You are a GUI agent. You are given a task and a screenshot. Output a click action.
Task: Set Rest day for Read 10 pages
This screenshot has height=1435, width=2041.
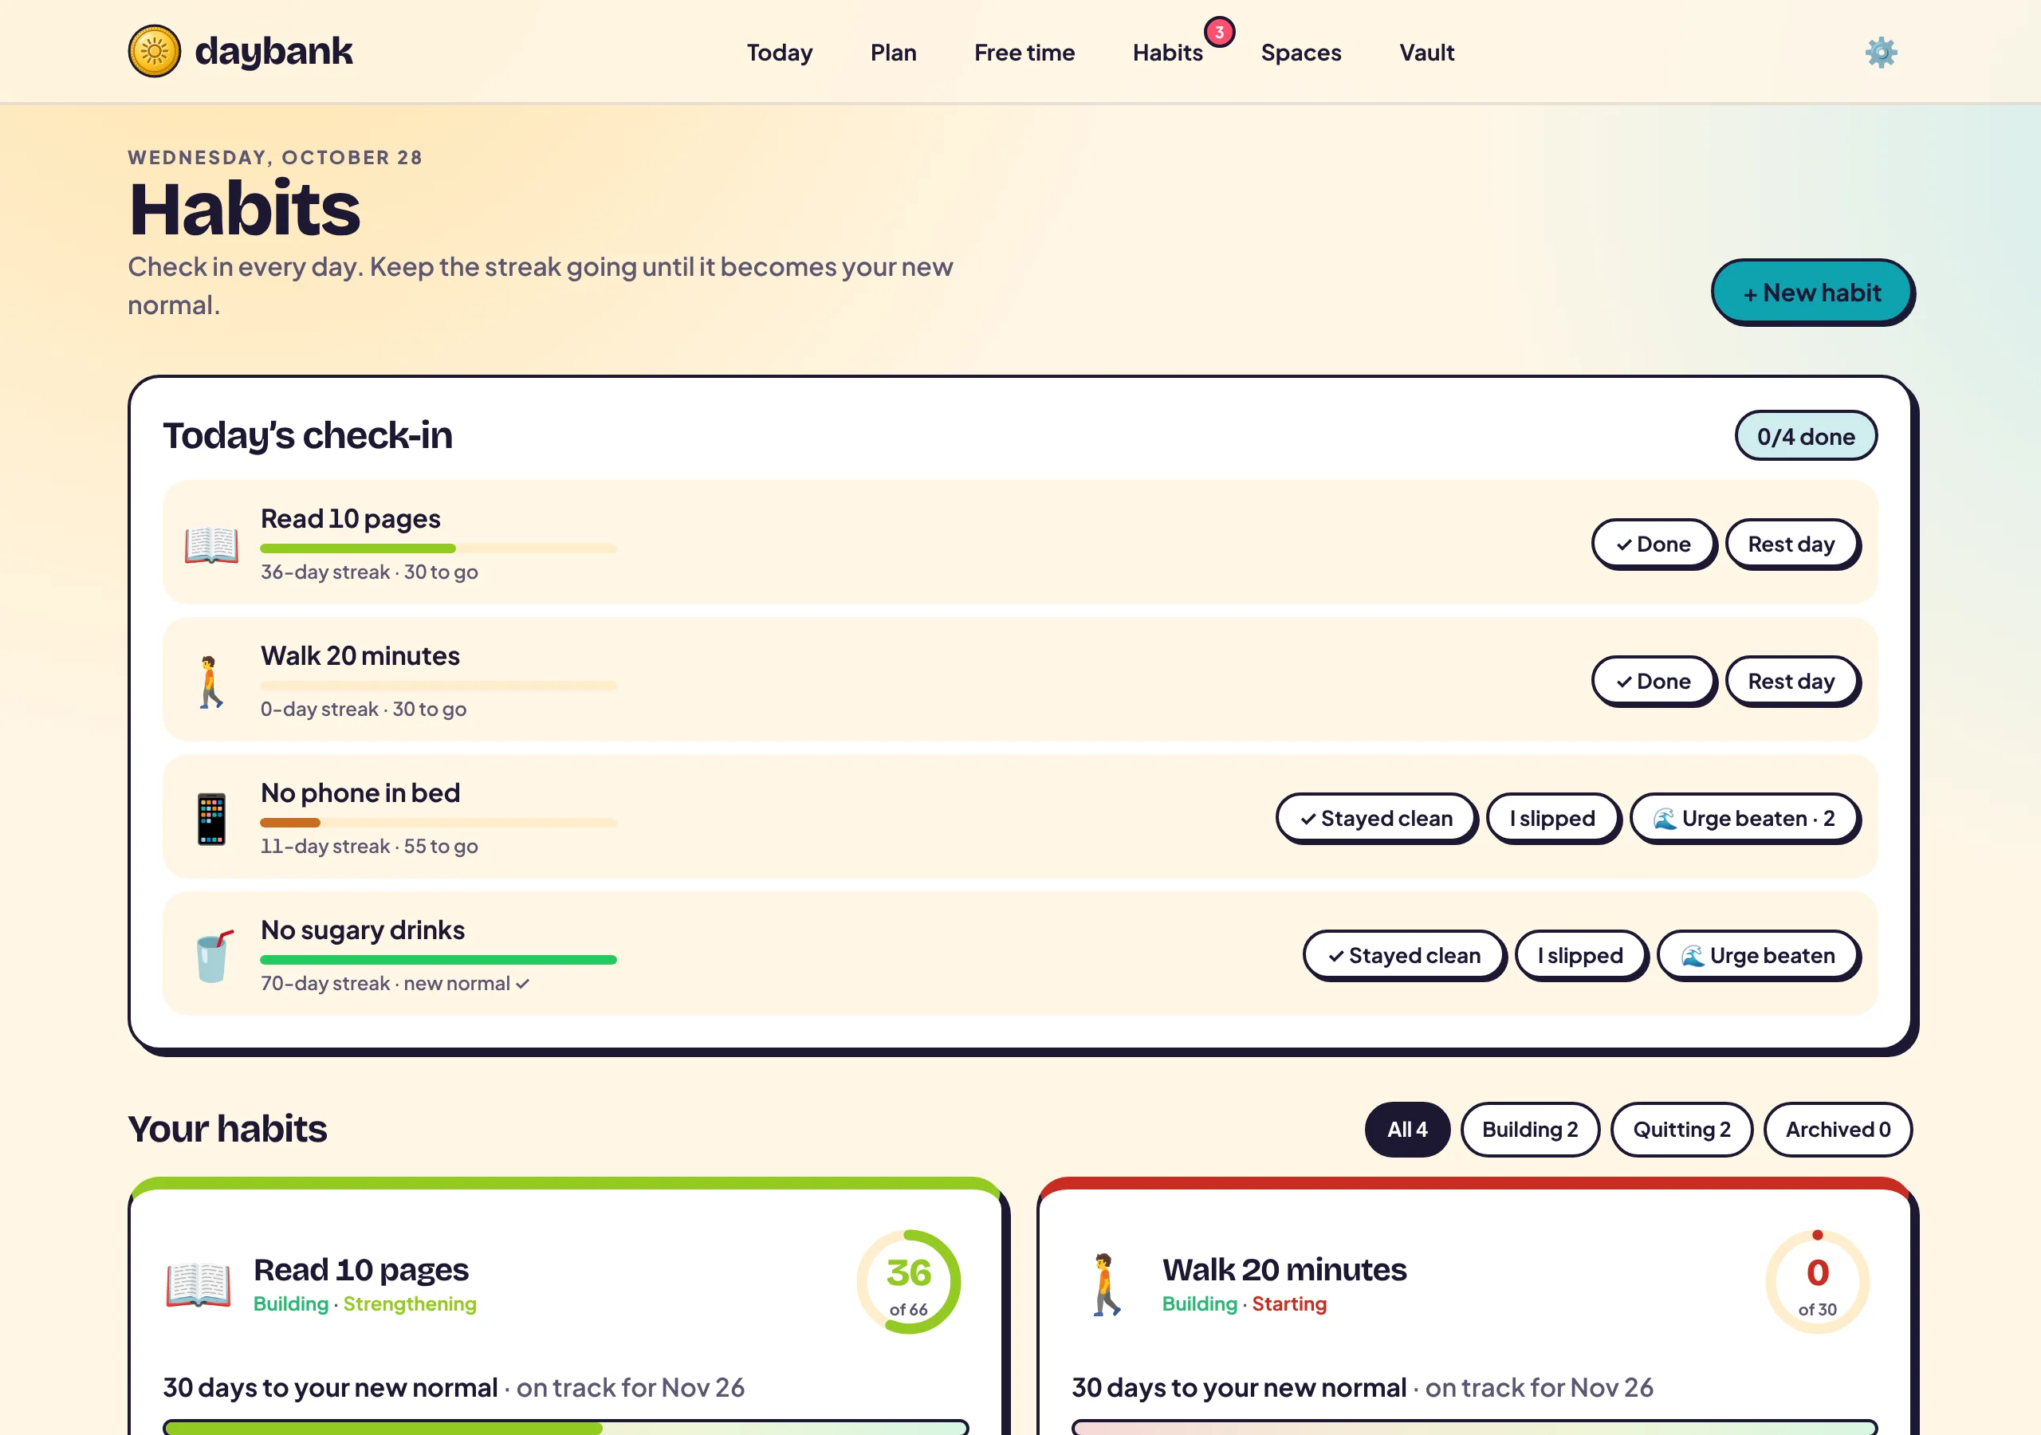pyautogui.click(x=1791, y=545)
